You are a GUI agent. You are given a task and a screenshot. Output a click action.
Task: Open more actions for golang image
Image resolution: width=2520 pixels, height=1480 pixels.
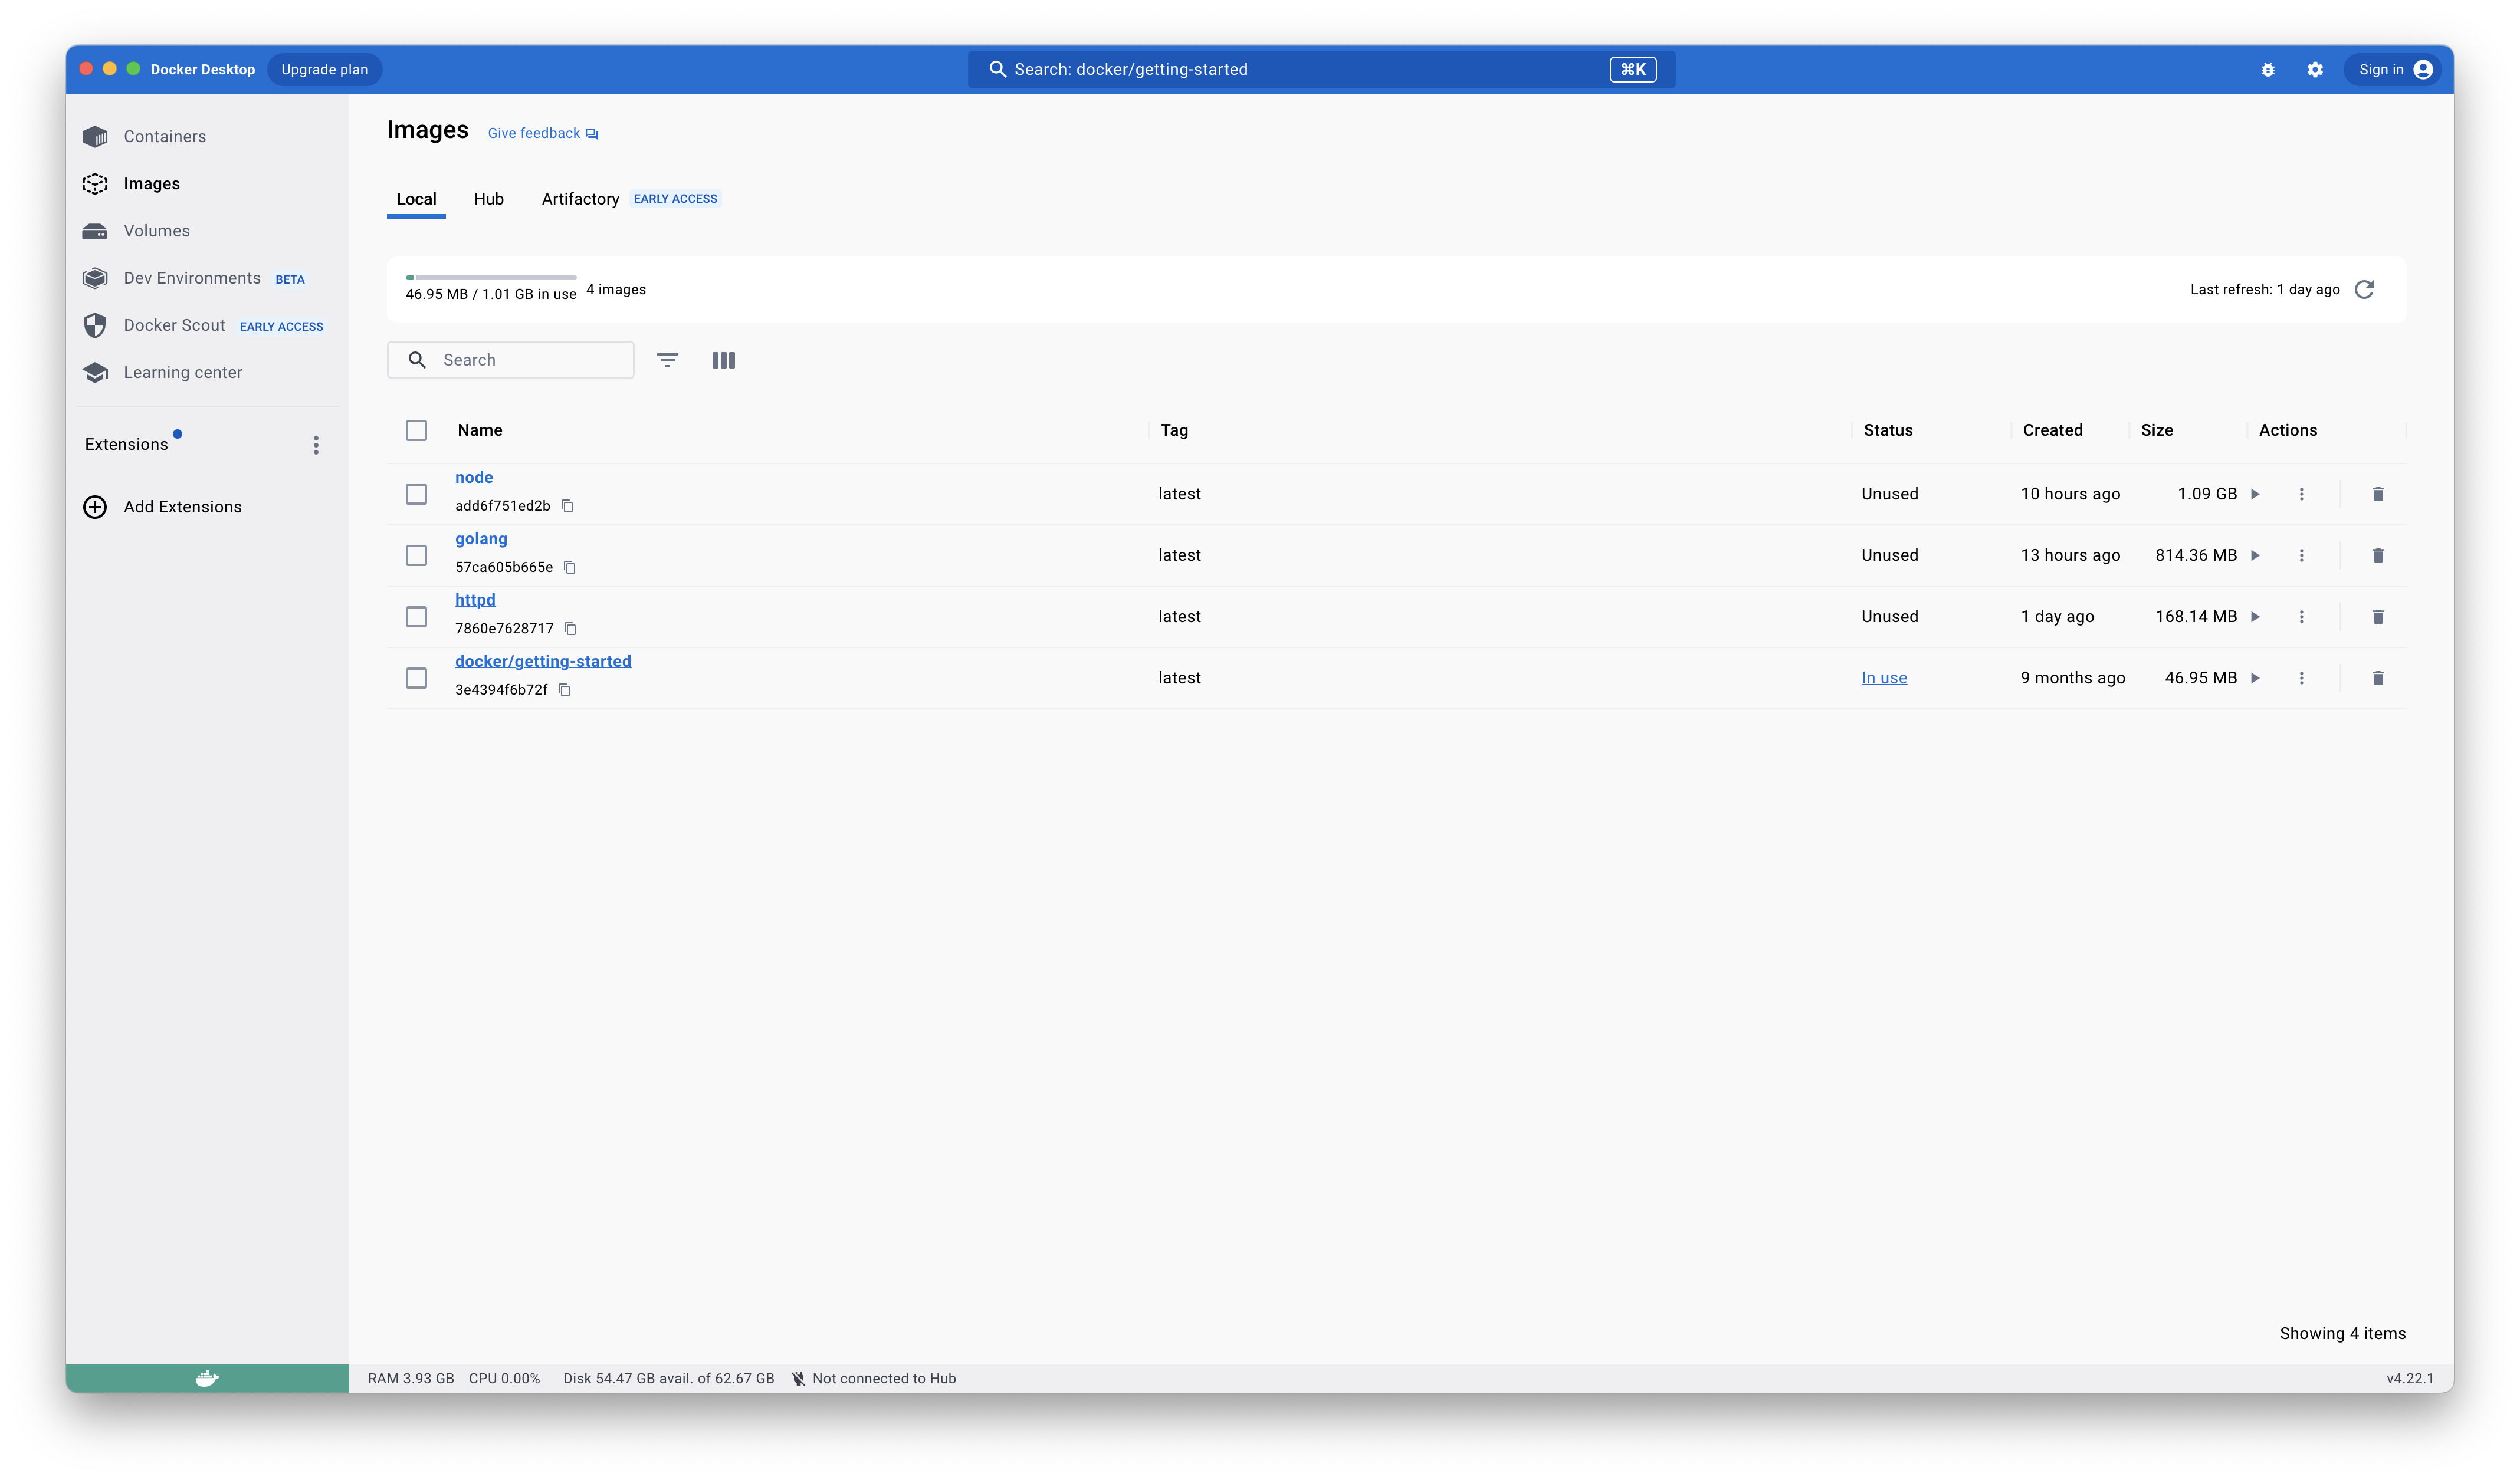point(2301,555)
